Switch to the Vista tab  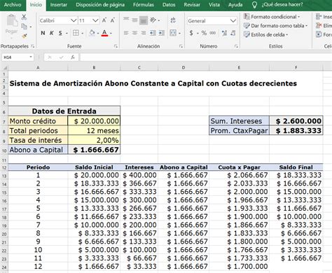pos(214,5)
